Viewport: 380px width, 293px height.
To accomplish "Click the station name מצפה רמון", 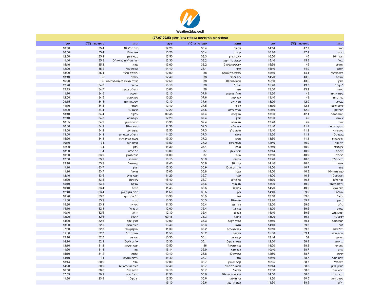I will tap(235, 143).
